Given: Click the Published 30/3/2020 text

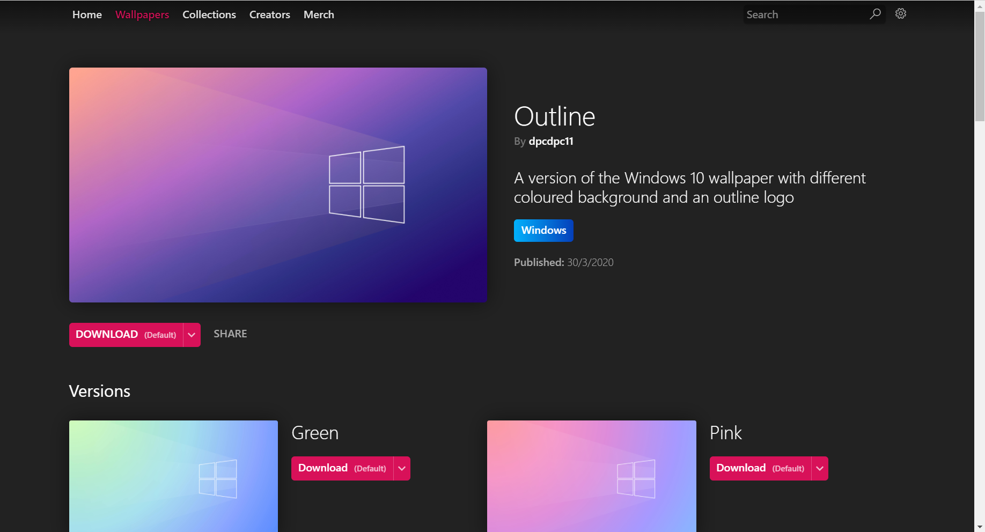Looking at the screenshot, I should [564, 262].
